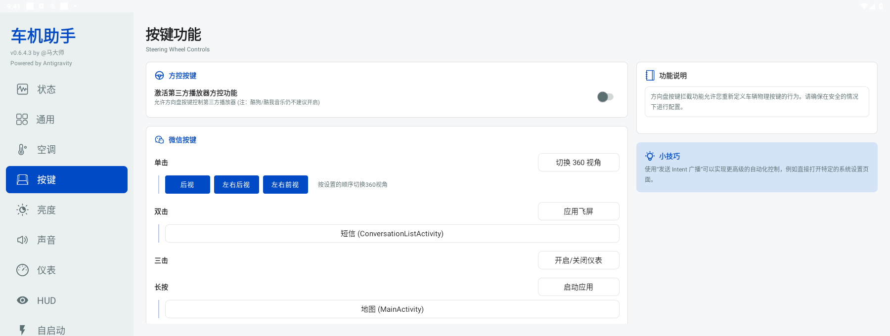Enable 激活第三方播放器方控功能 switch
Image resolution: width=890 pixels, height=336 pixels.
pos(605,97)
